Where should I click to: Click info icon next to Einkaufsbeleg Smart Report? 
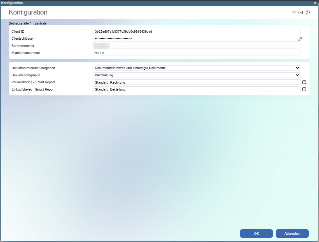click(x=304, y=89)
